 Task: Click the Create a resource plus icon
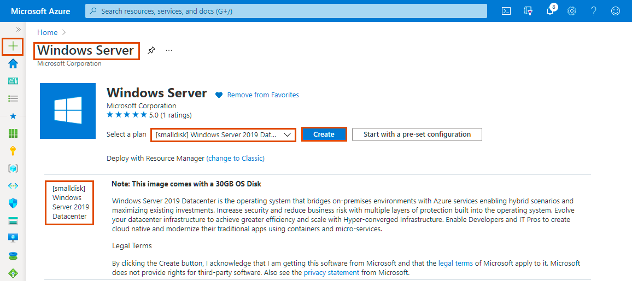(x=13, y=46)
